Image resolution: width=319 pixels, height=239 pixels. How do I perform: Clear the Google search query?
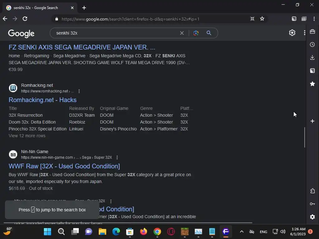click(x=182, y=33)
